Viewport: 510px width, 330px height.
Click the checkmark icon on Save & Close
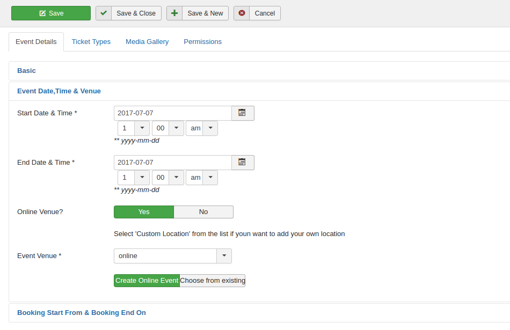104,13
